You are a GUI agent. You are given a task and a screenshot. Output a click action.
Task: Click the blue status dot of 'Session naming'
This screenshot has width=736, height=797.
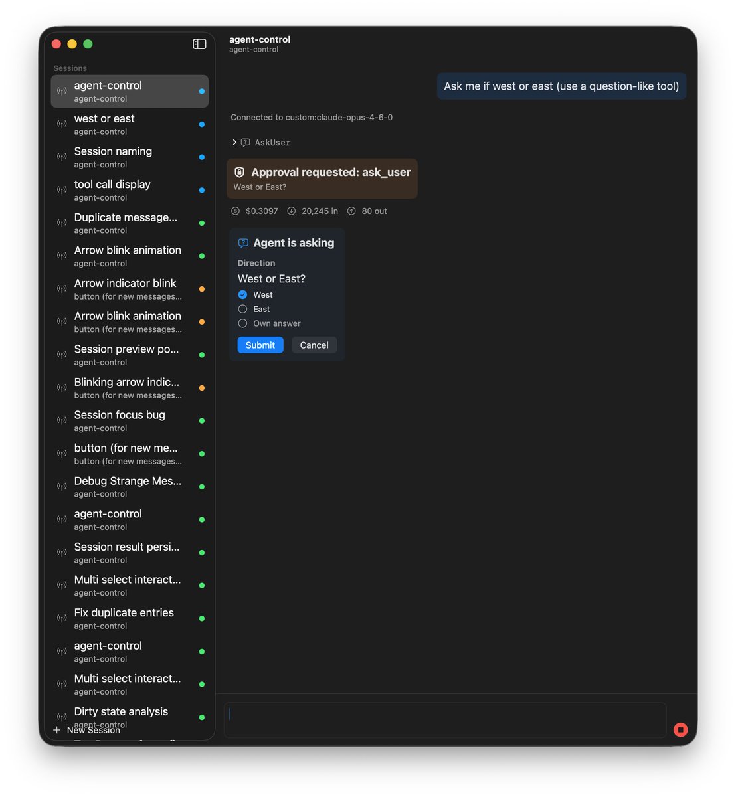[202, 157]
